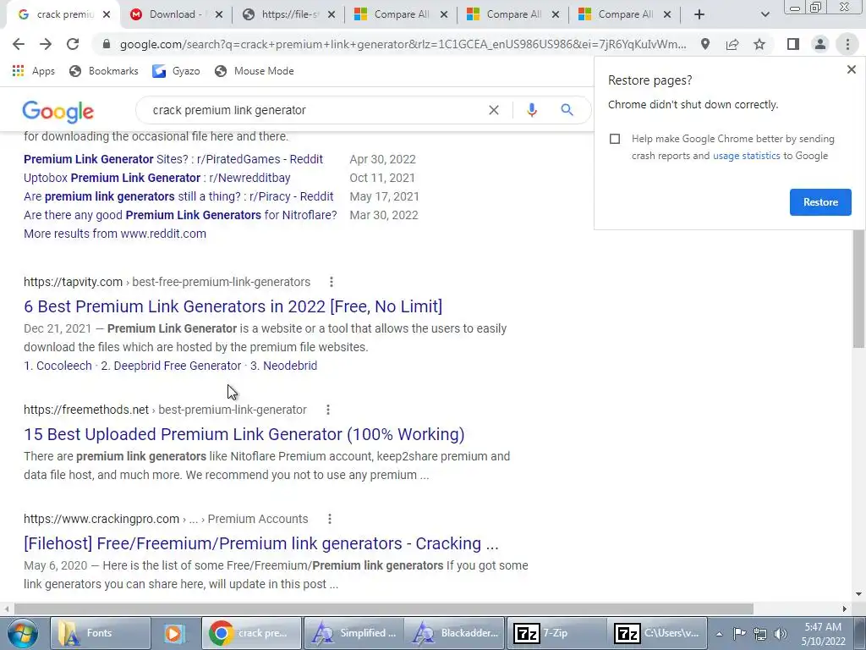Enable sending crash reports checkbox
The image size is (866, 650).
pos(615,139)
